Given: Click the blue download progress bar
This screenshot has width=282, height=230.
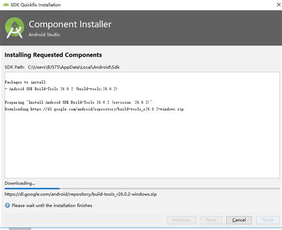Looking at the screenshot, I should pyautogui.click(x=142, y=188).
